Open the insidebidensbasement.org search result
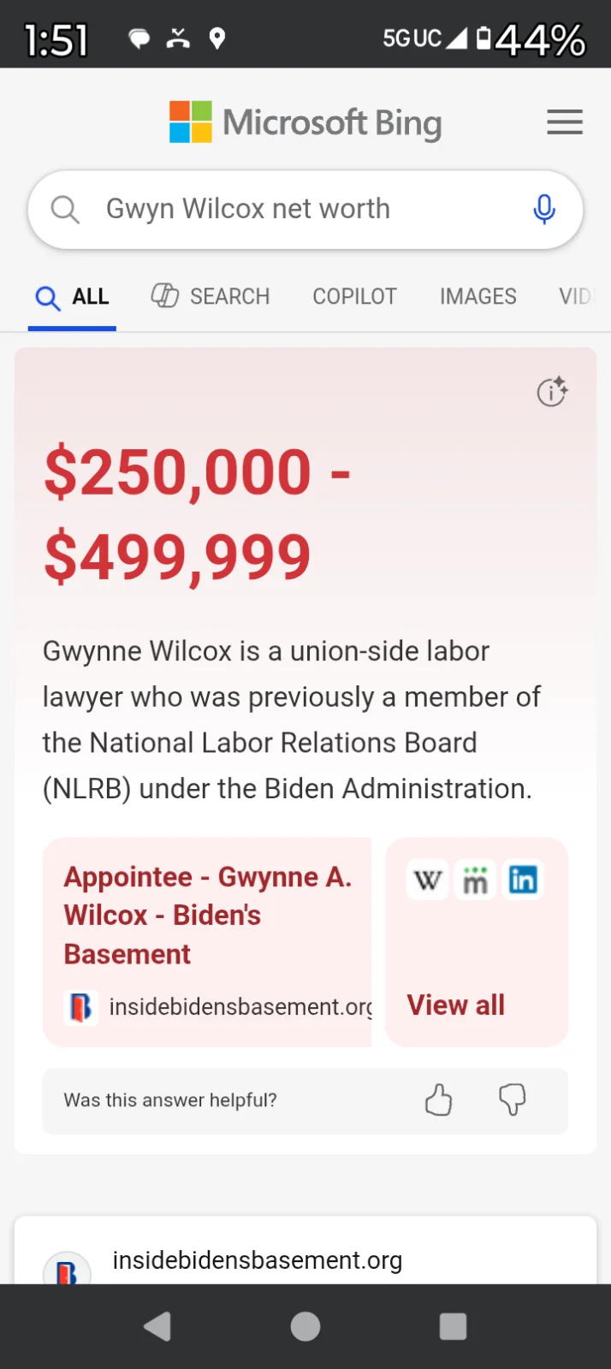611x1369 pixels. [x=257, y=1260]
